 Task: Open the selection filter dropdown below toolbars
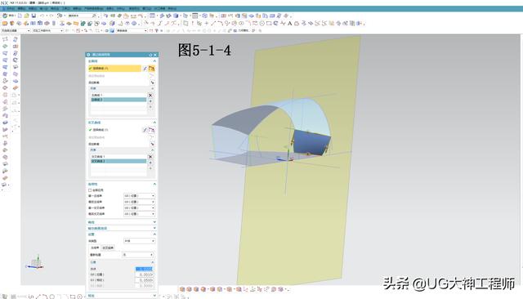[x=16, y=30]
